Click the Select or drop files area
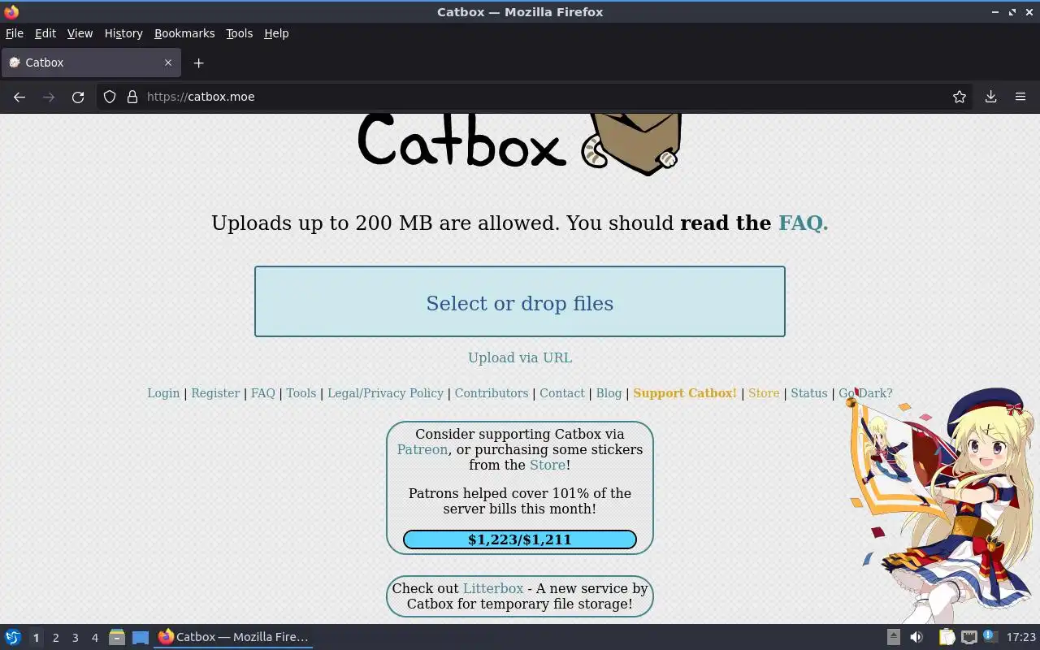The height and width of the screenshot is (650, 1040). (x=520, y=301)
